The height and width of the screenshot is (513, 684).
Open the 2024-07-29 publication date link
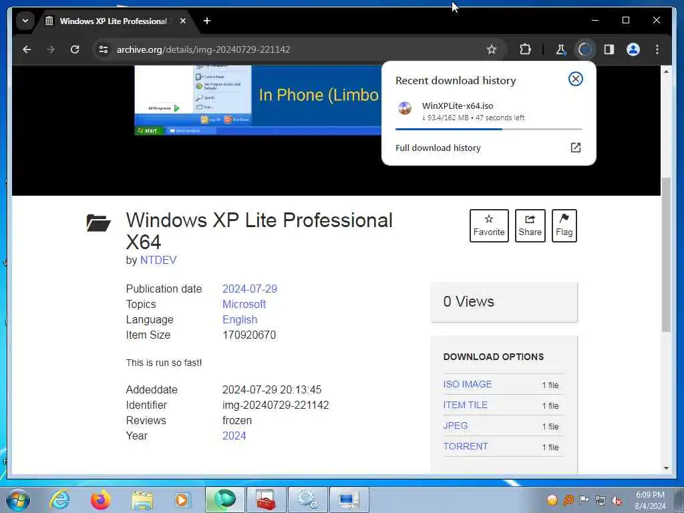point(250,289)
